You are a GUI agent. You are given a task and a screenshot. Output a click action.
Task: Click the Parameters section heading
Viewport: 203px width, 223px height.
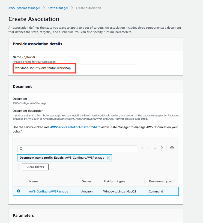(23, 215)
